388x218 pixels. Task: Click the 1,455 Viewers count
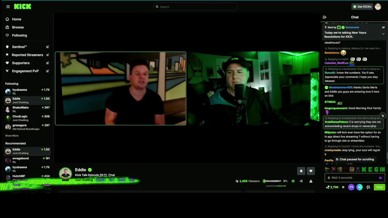click(248, 181)
